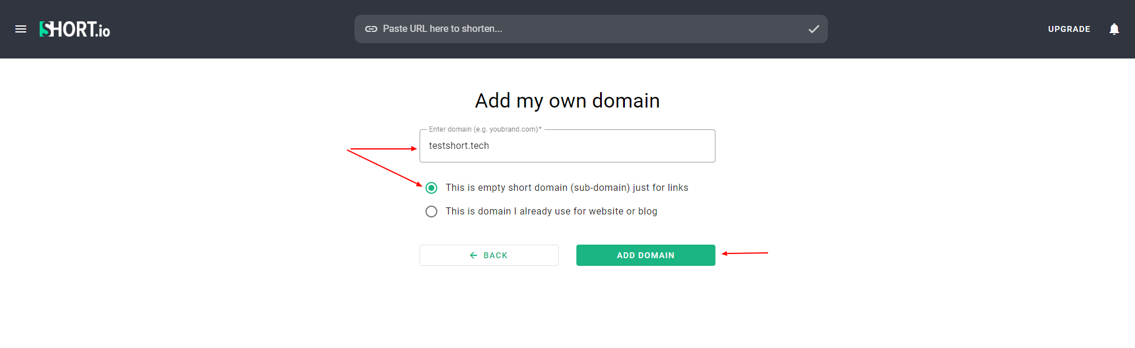Screen dimensions: 1135x348
Task: Click the "Add my own domain" heading
Action: pos(567,101)
